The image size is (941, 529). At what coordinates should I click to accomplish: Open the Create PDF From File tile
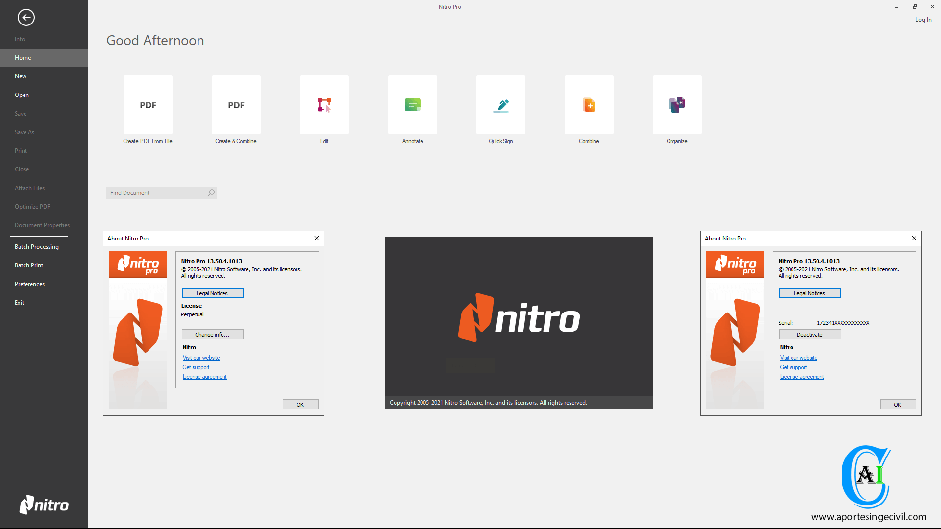[148, 105]
